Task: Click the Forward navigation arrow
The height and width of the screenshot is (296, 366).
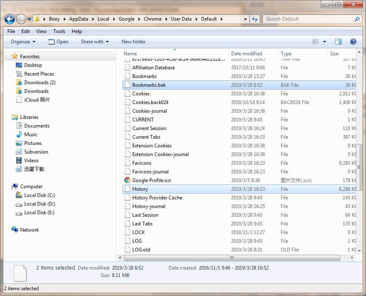Action: tap(21, 19)
